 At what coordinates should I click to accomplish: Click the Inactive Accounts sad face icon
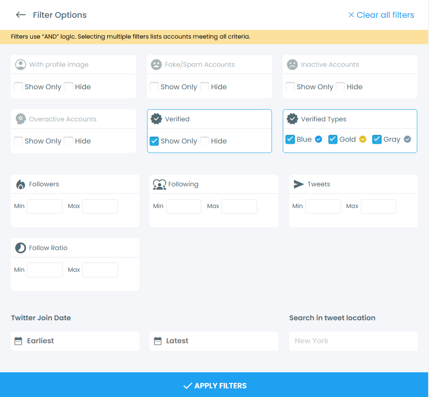(x=292, y=65)
